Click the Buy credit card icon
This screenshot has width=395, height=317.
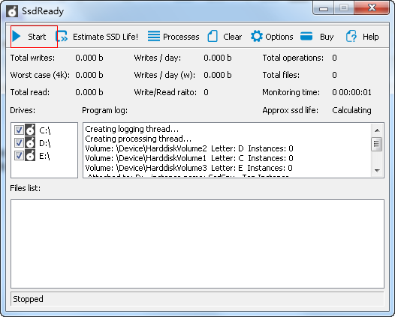pos(306,36)
